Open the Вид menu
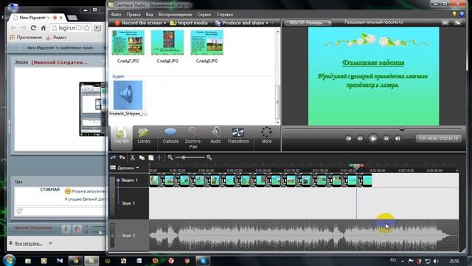 (x=149, y=15)
